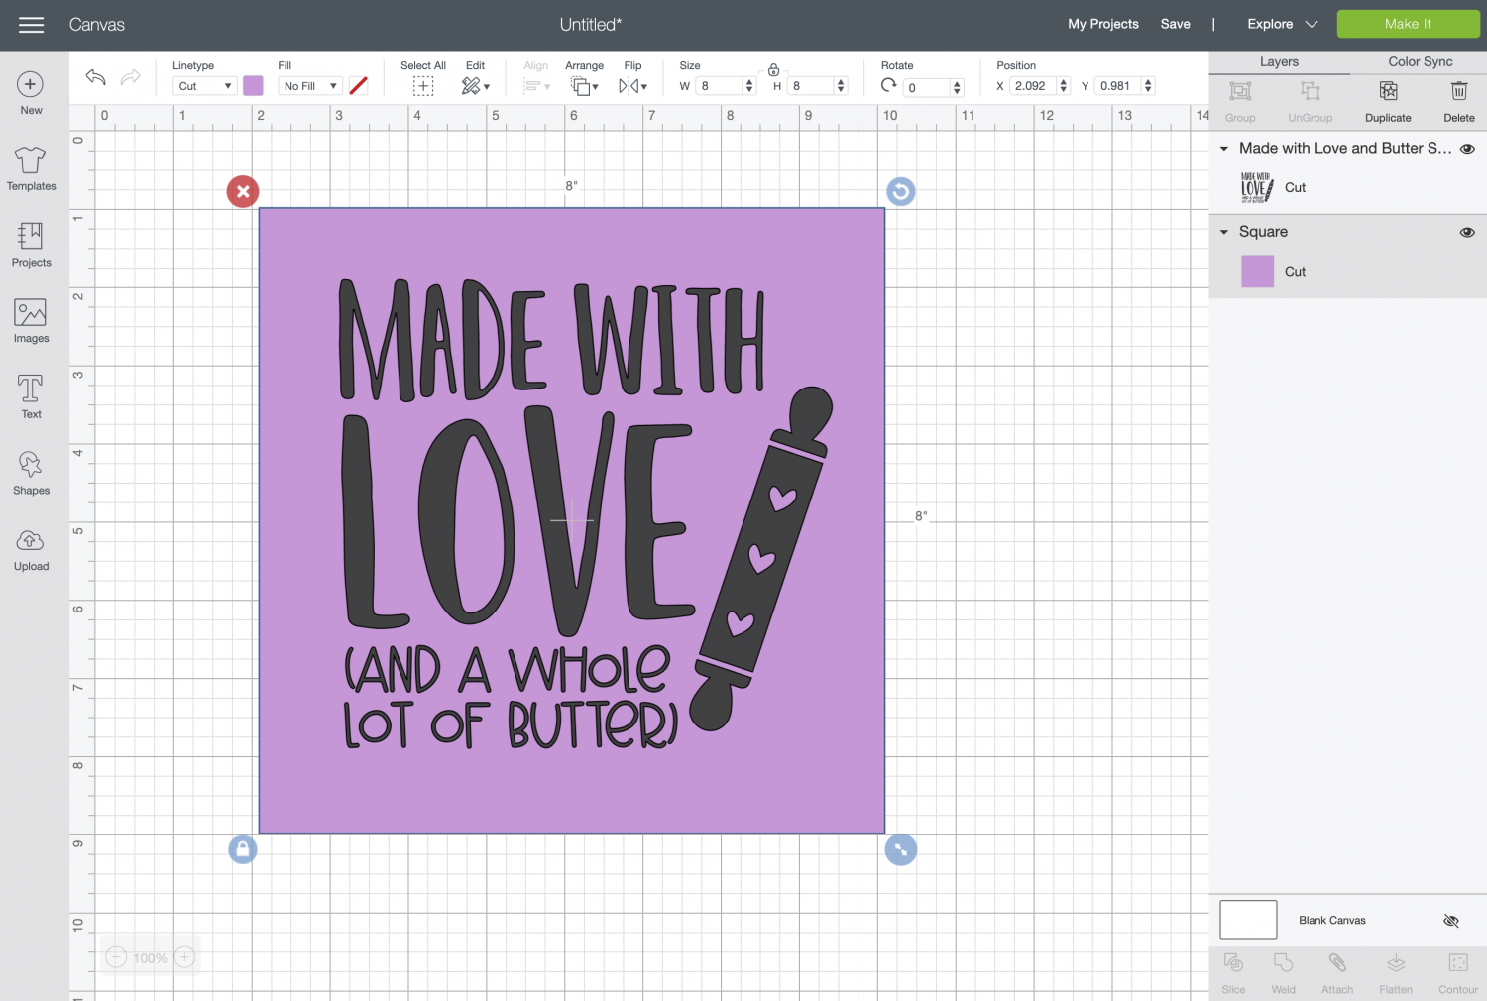
Task: Click the X position input field
Action: coord(1033,86)
